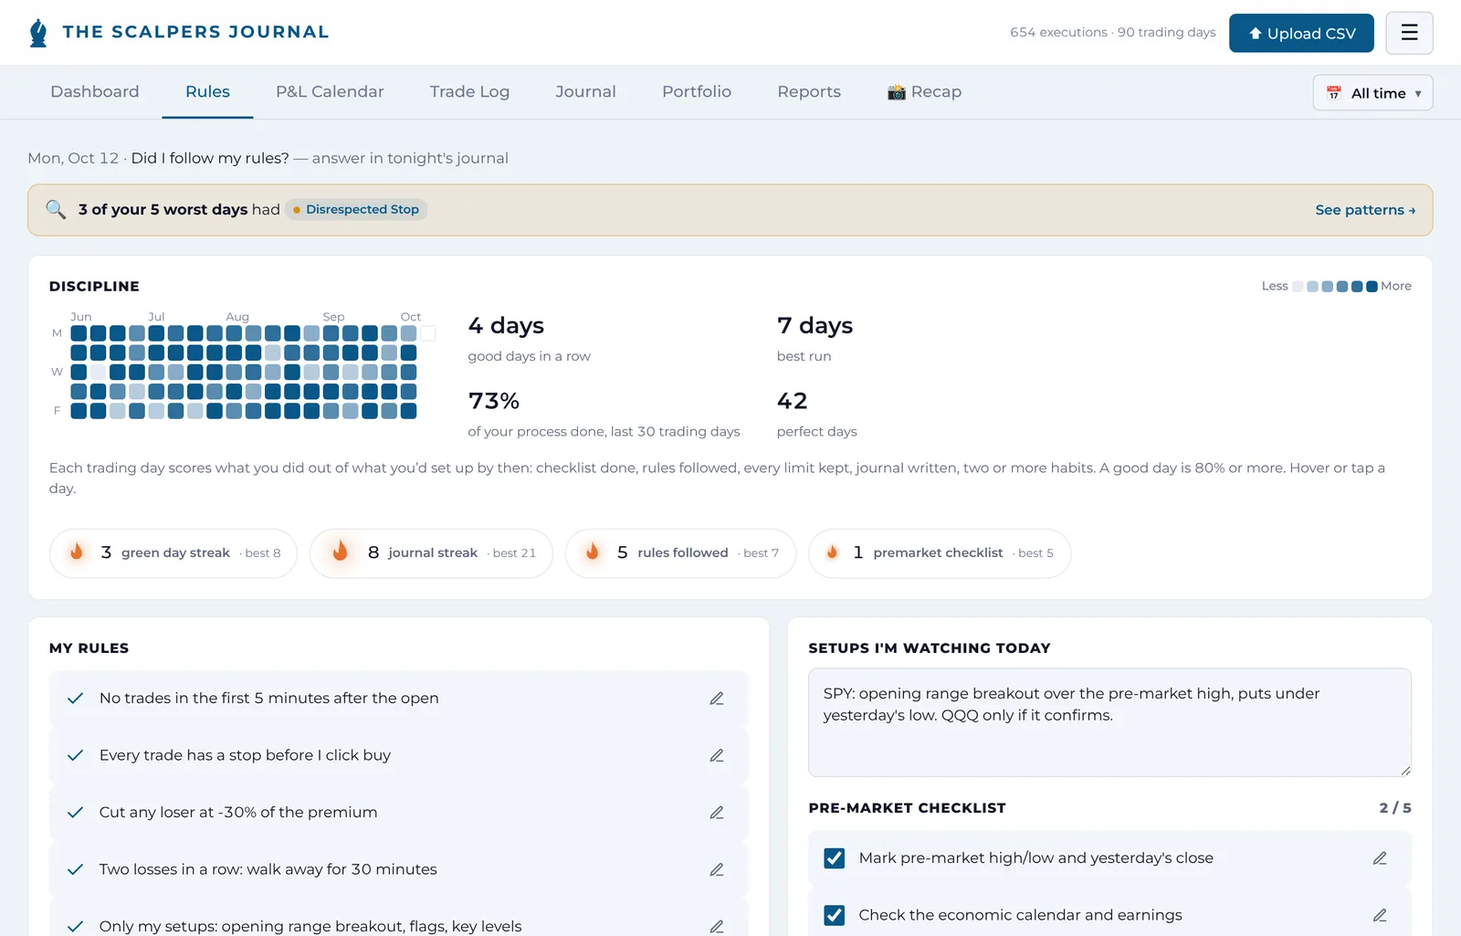Edit the 'Every trade has a stop' rule

[x=717, y=755]
